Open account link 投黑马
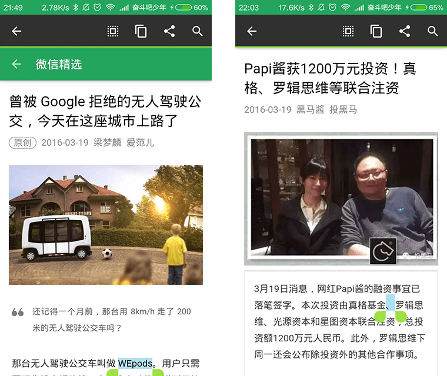Viewport: 447px width, 376px height. [x=343, y=109]
